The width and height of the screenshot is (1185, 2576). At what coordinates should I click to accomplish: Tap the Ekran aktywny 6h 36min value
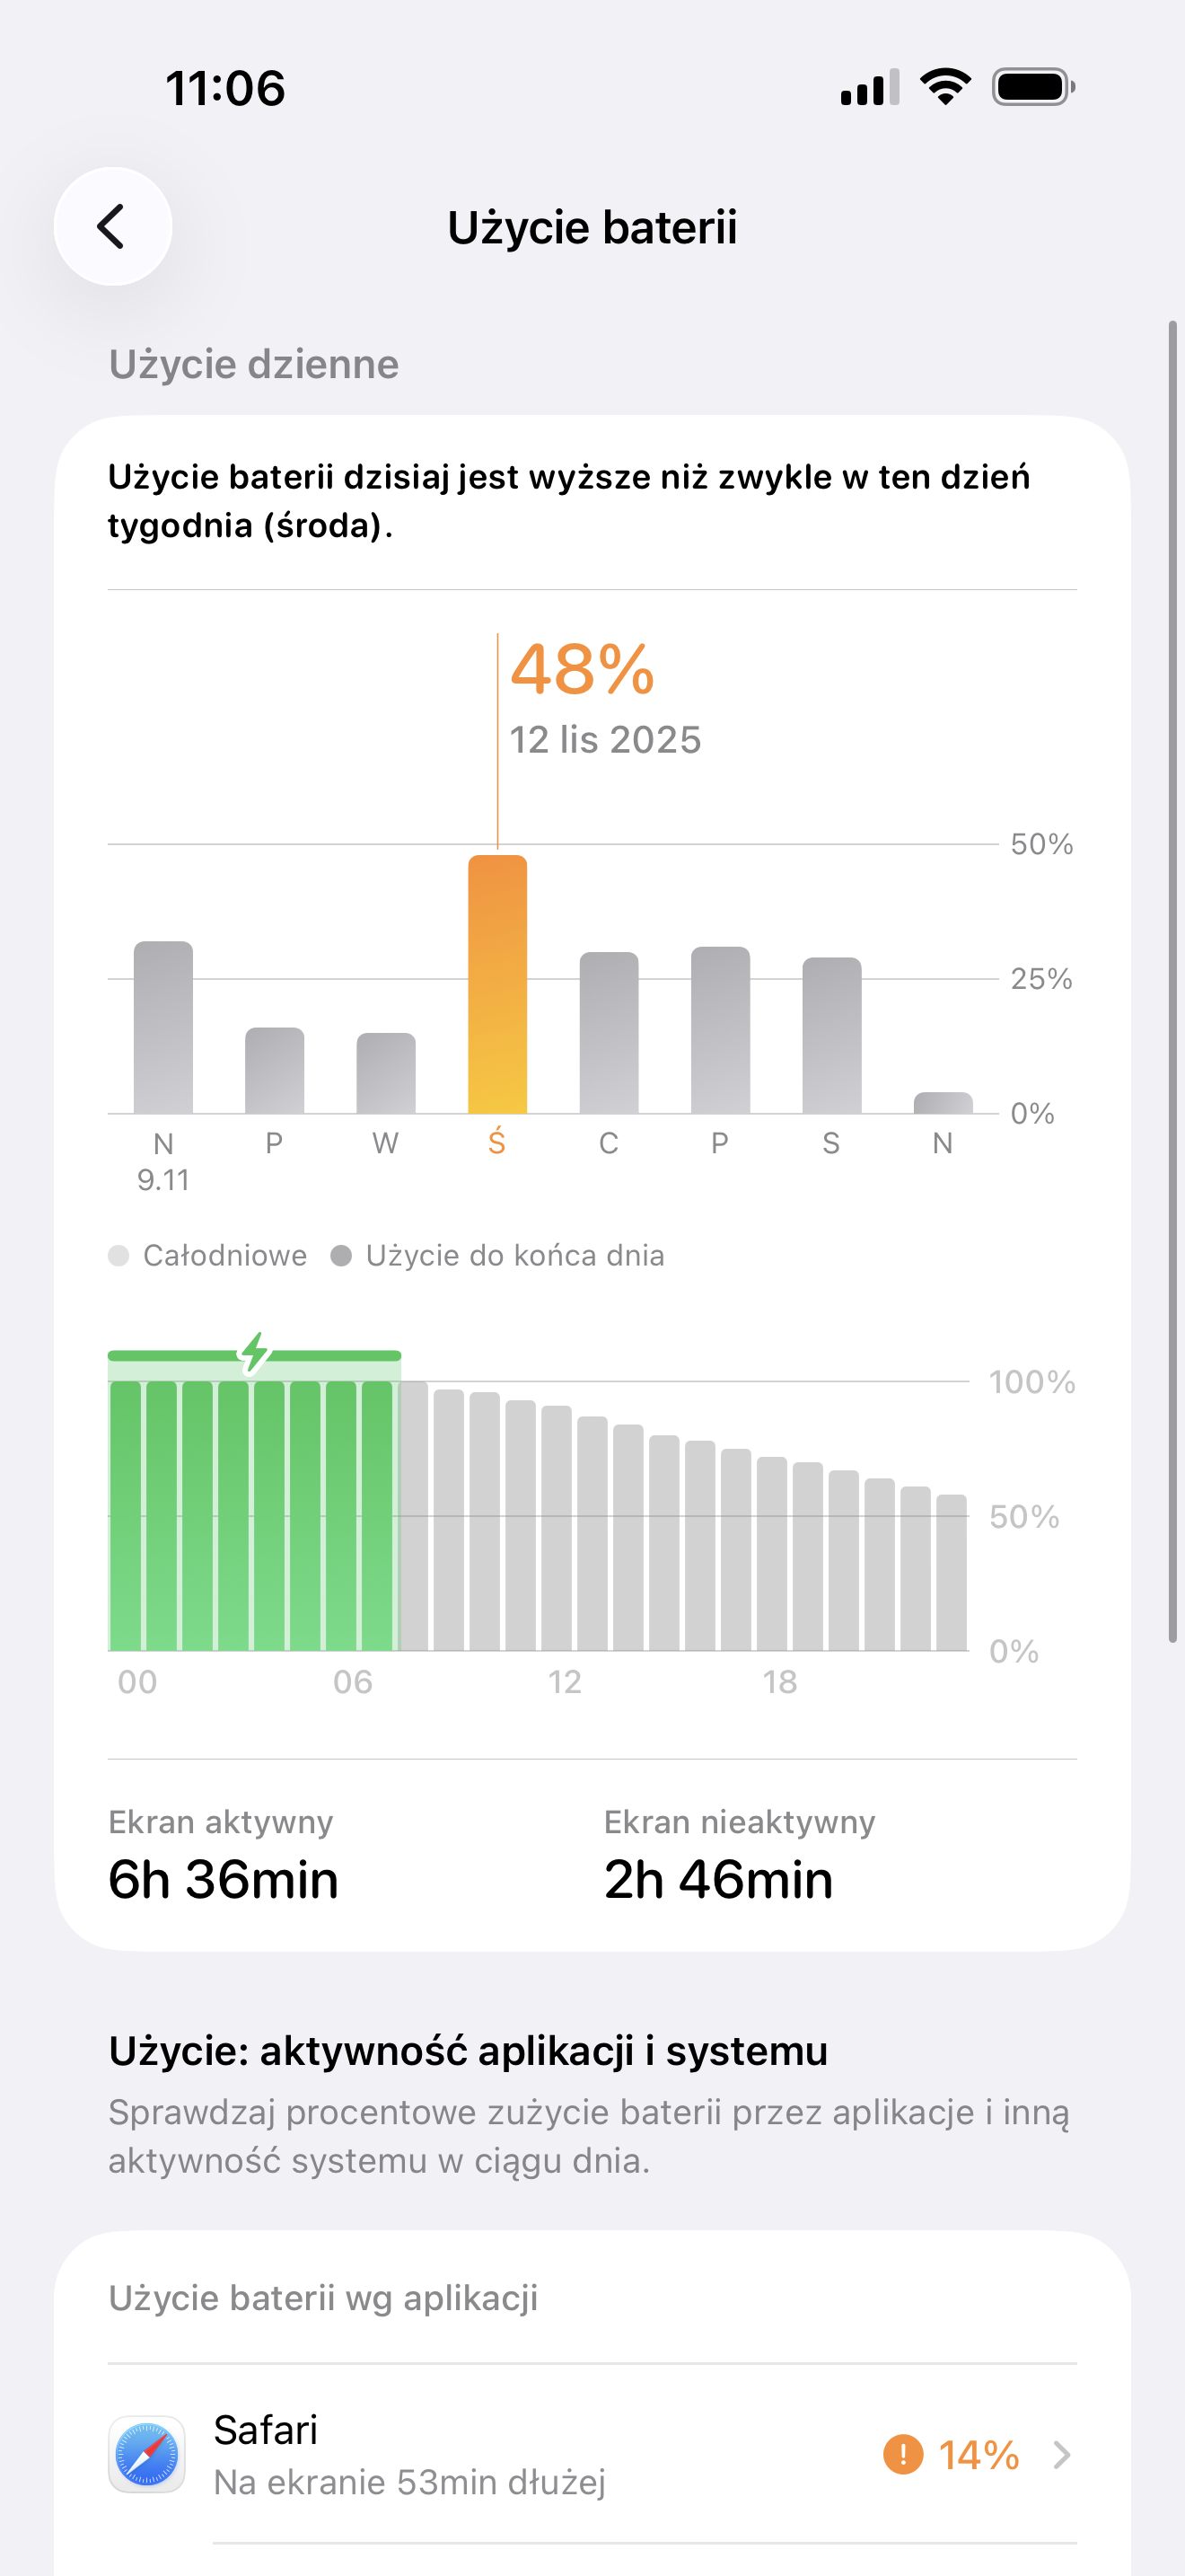(x=224, y=1879)
